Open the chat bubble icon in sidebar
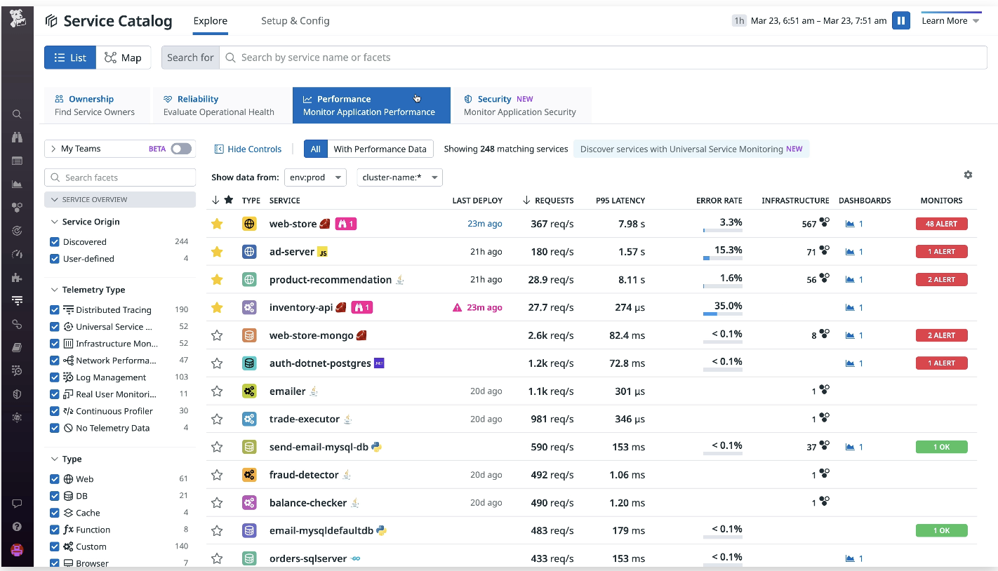This screenshot has width=998, height=571. click(x=18, y=504)
